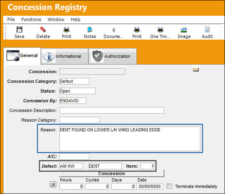The image size is (225, 194).
Task: Click the small icon left of Hours field
Action: pyautogui.click(x=53, y=184)
